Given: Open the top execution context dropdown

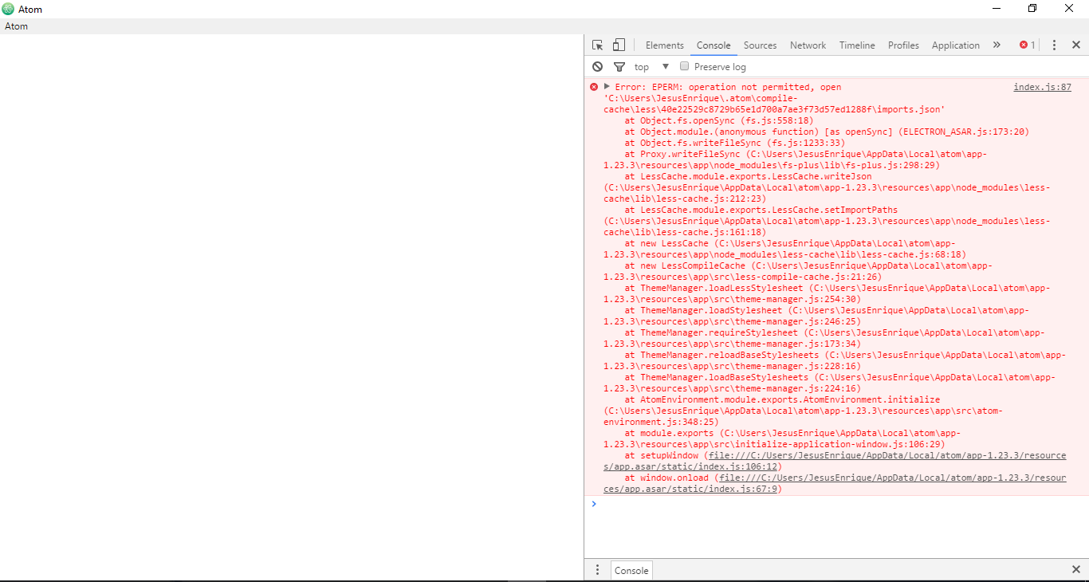Looking at the screenshot, I should pyautogui.click(x=653, y=67).
